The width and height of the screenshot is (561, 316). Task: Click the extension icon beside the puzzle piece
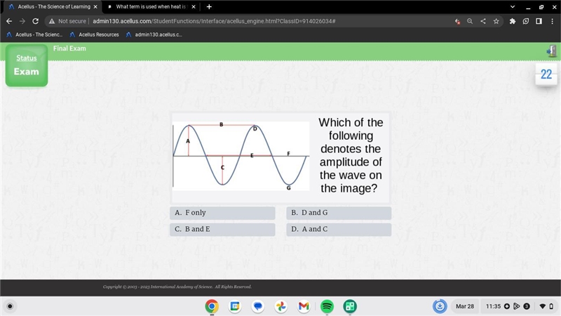(525, 21)
